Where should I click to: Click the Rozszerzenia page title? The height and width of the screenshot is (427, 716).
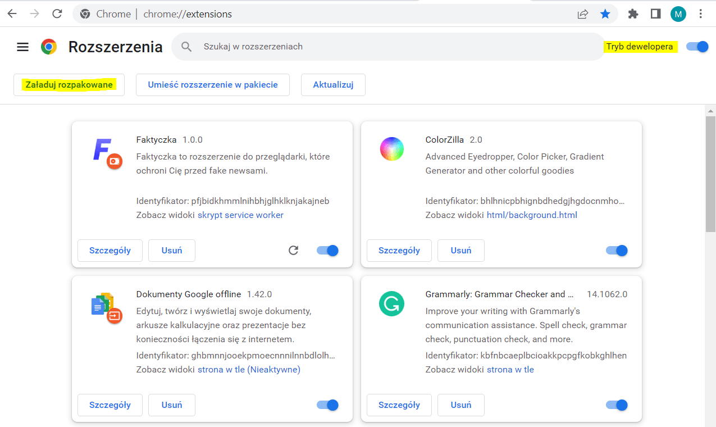click(116, 47)
